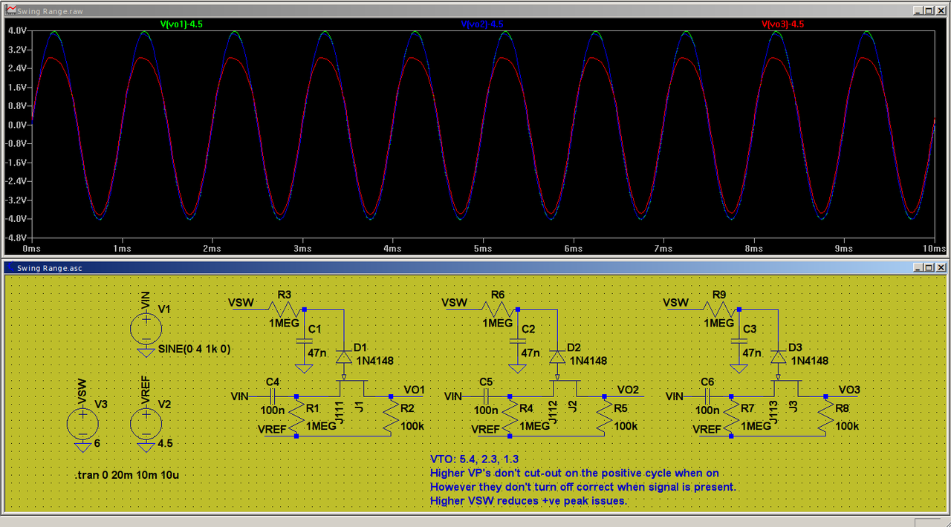This screenshot has width=951, height=527.
Task: Select capacitor C5 symbol
Action: pos(486,396)
